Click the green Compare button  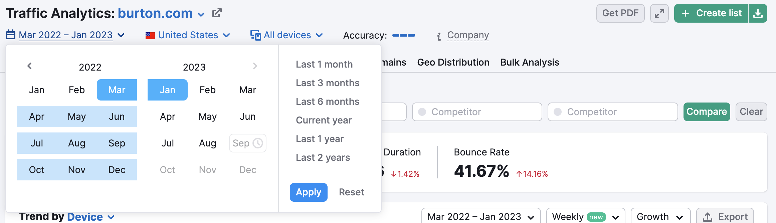pyautogui.click(x=707, y=112)
